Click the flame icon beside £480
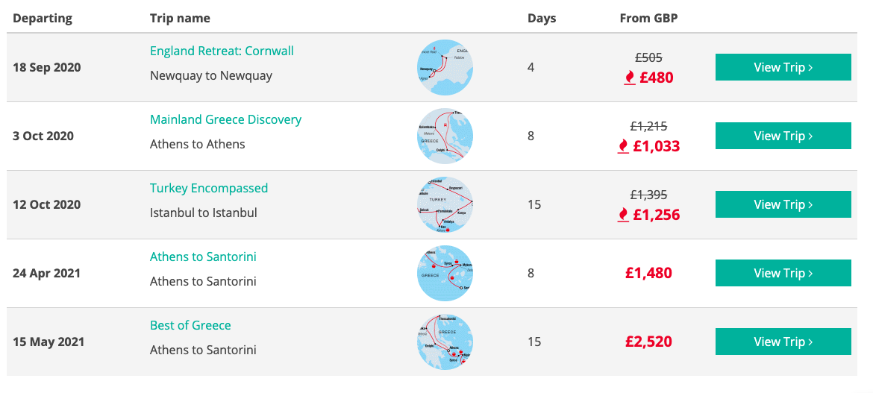The height and width of the screenshot is (393, 873). (629, 78)
